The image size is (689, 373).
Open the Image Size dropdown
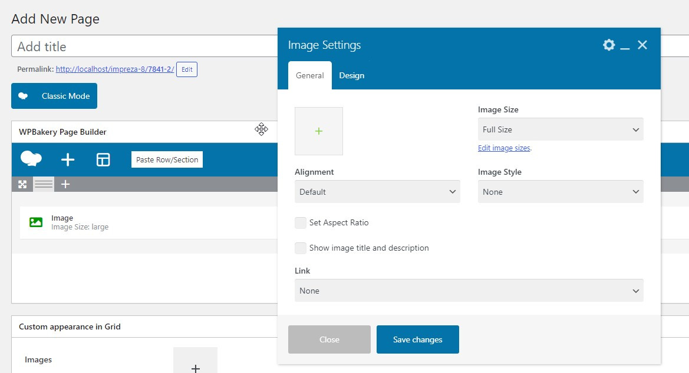pos(561,129)
